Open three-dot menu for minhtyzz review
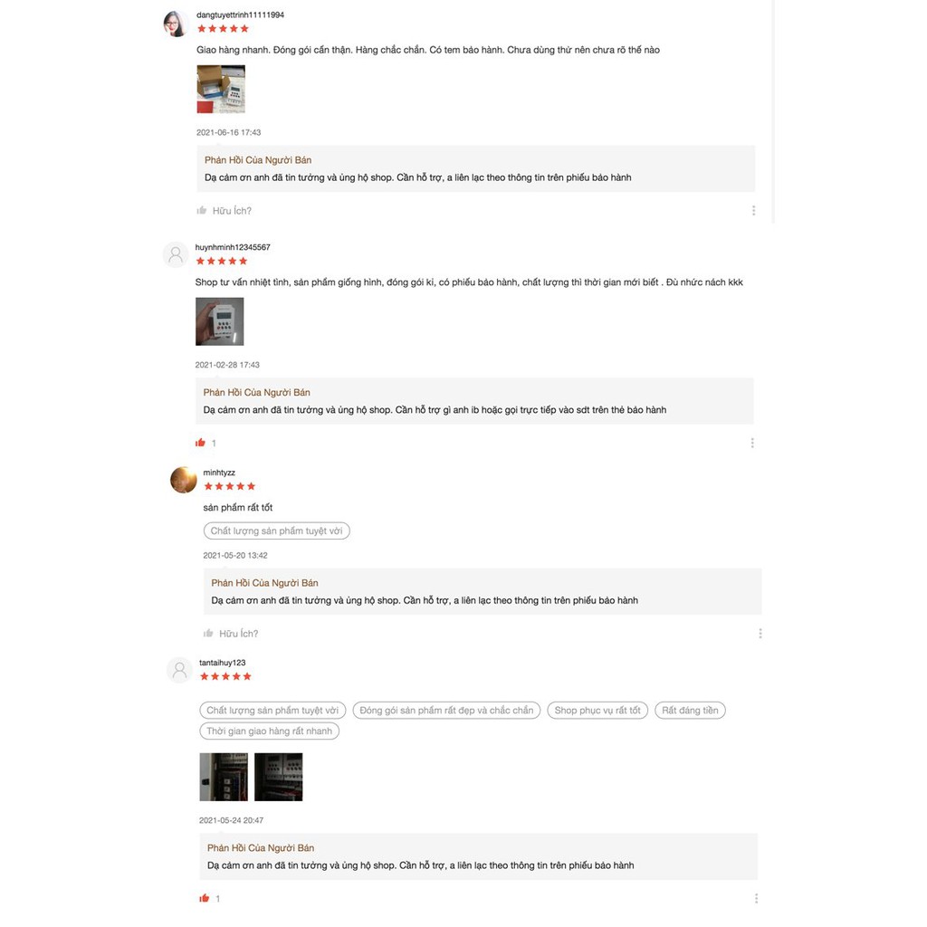 point(760,633)
